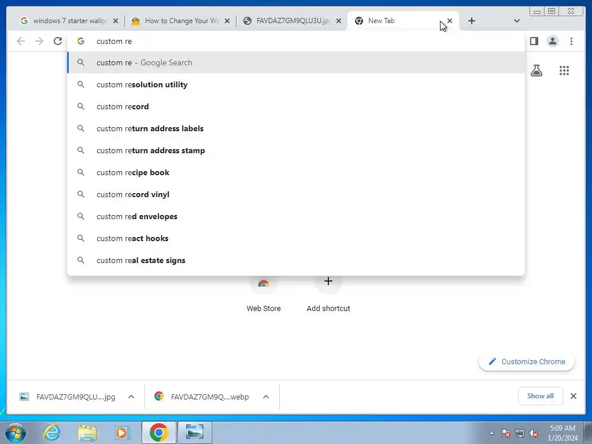Viewport: 592px width, 444px height.
Task: Open the tab search chevron
Action: (516, 21)
